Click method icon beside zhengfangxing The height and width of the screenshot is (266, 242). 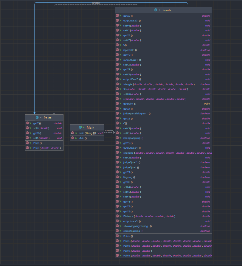pos(117,138)
